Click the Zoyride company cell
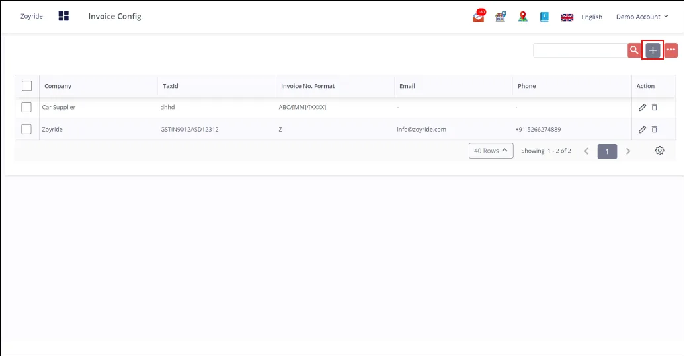This screenshot has width=685, height=357. pyautogui.click(x=52, y=130)
